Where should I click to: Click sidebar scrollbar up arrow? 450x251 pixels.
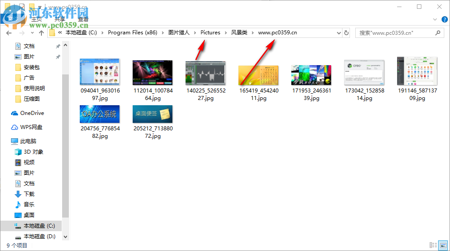pyautogui.click(x=65, y=45)
